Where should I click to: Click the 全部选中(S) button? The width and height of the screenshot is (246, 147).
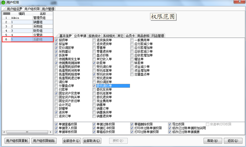coord(71,141)
